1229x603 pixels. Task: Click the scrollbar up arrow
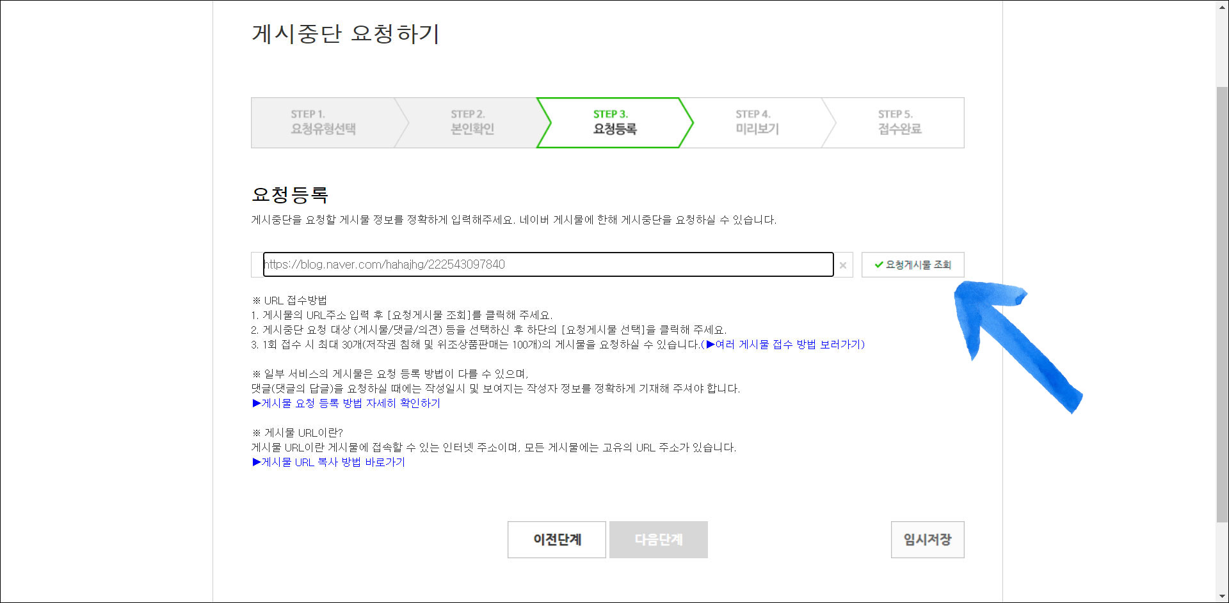tap(1222, 6)
